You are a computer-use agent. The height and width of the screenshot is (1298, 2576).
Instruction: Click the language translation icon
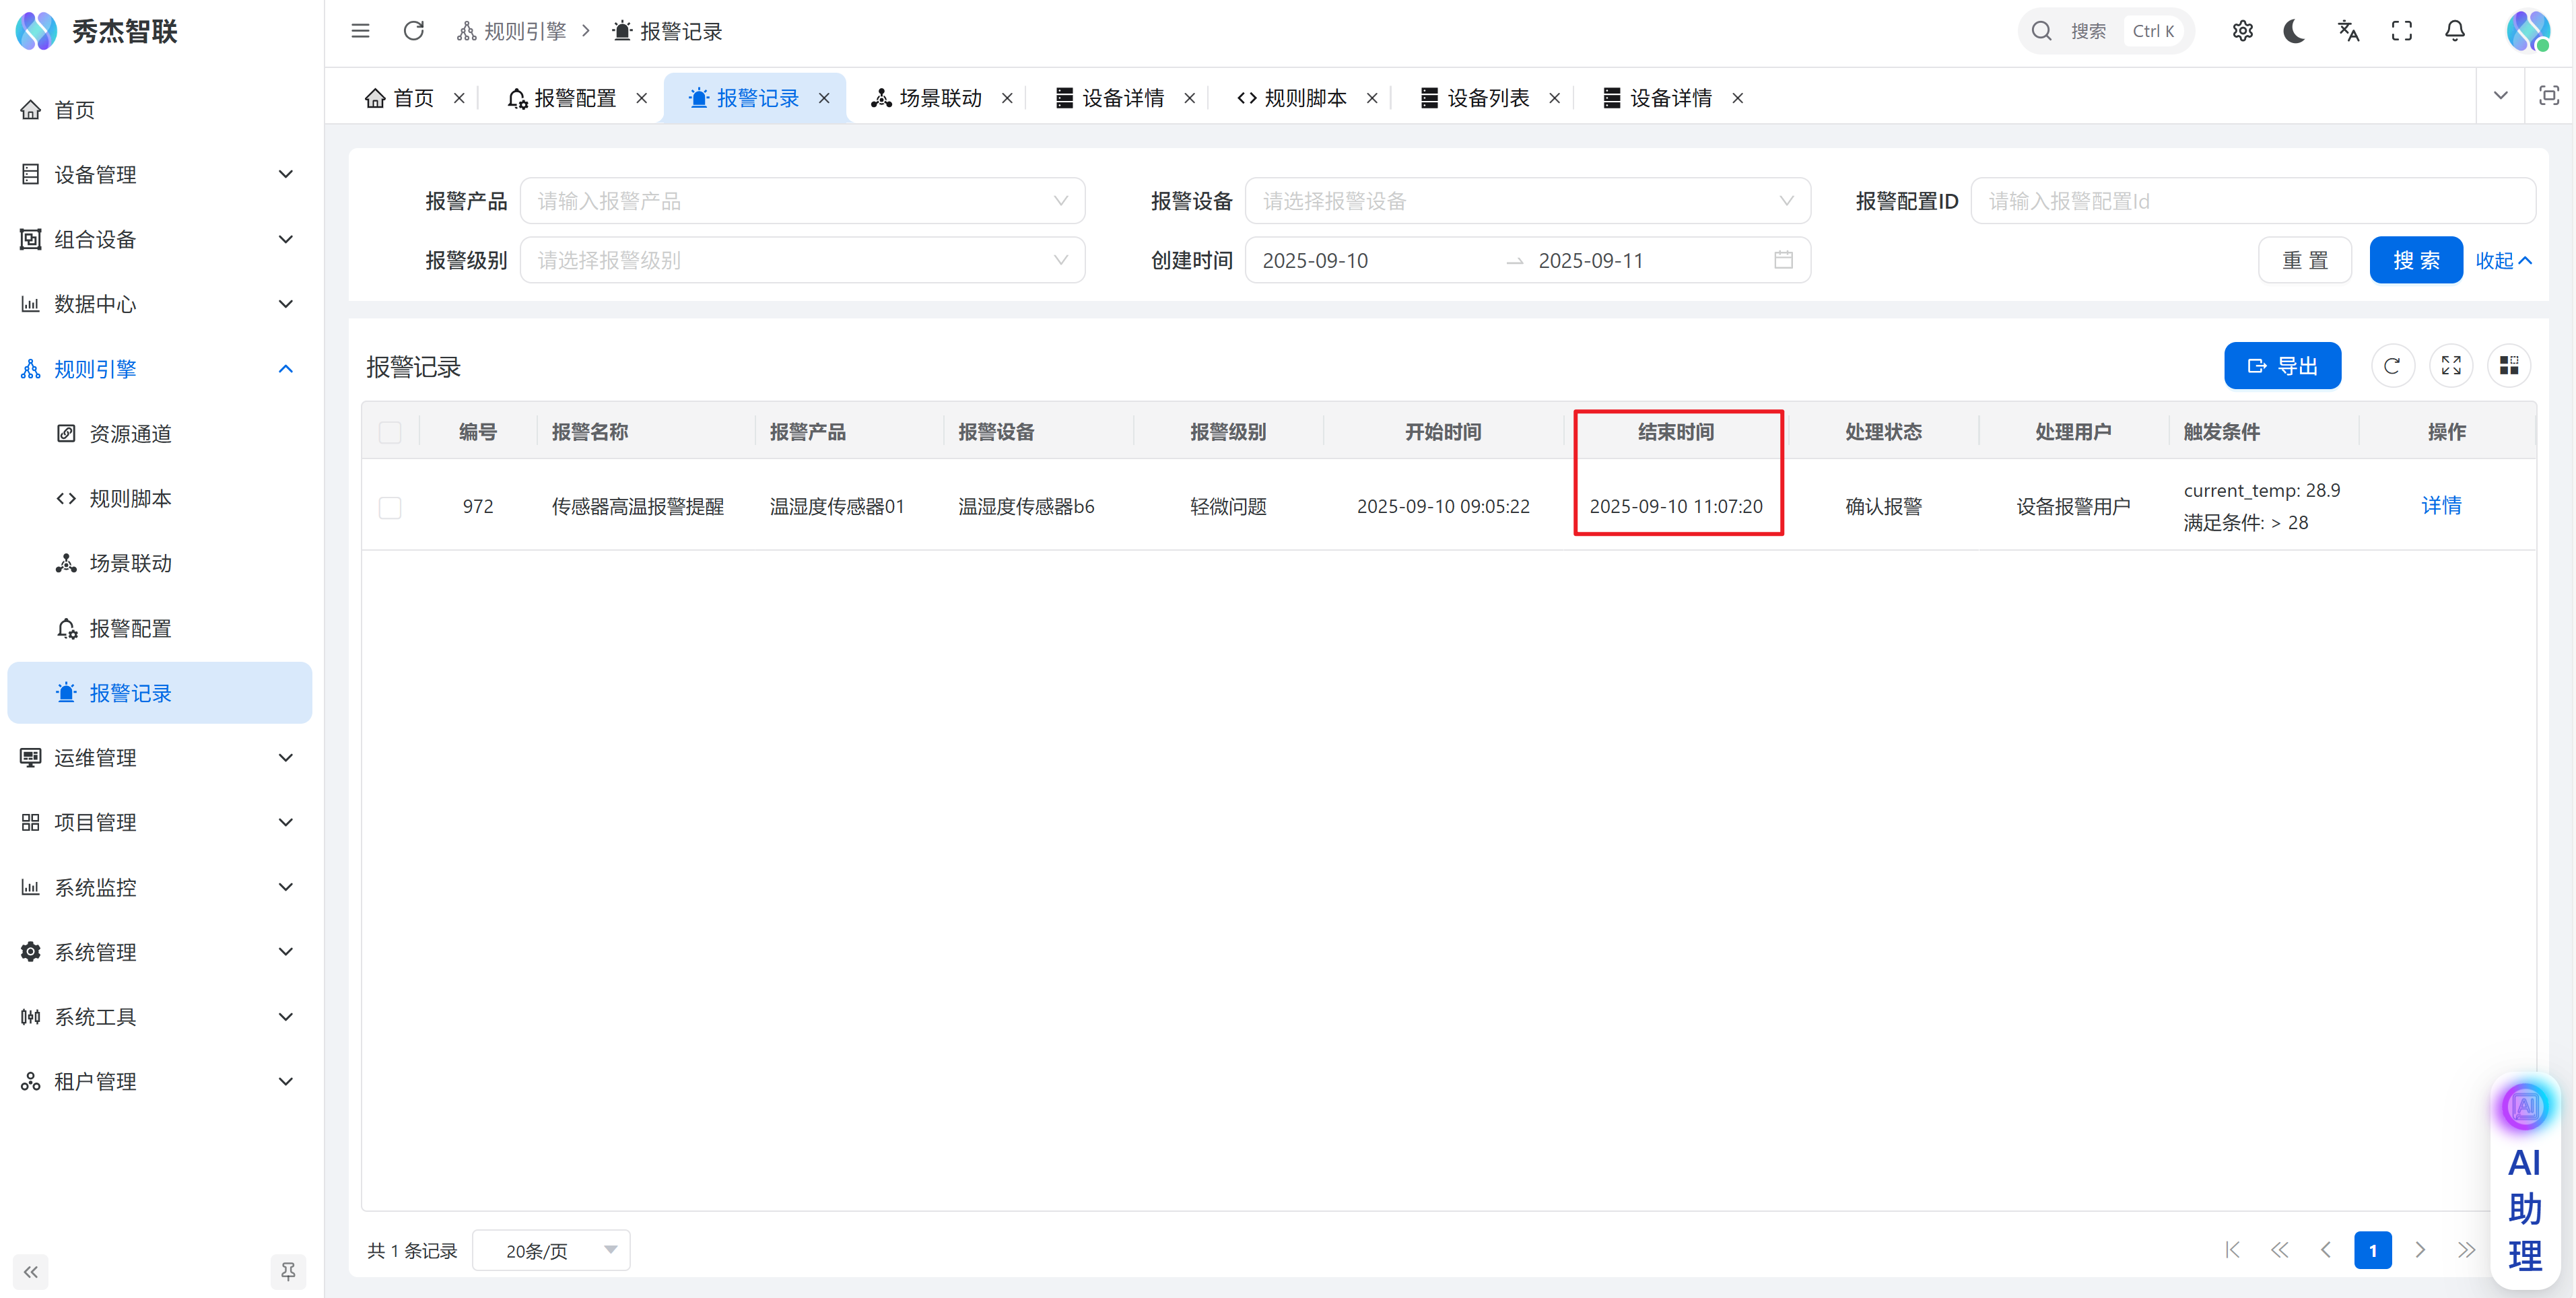point(2348,31)
